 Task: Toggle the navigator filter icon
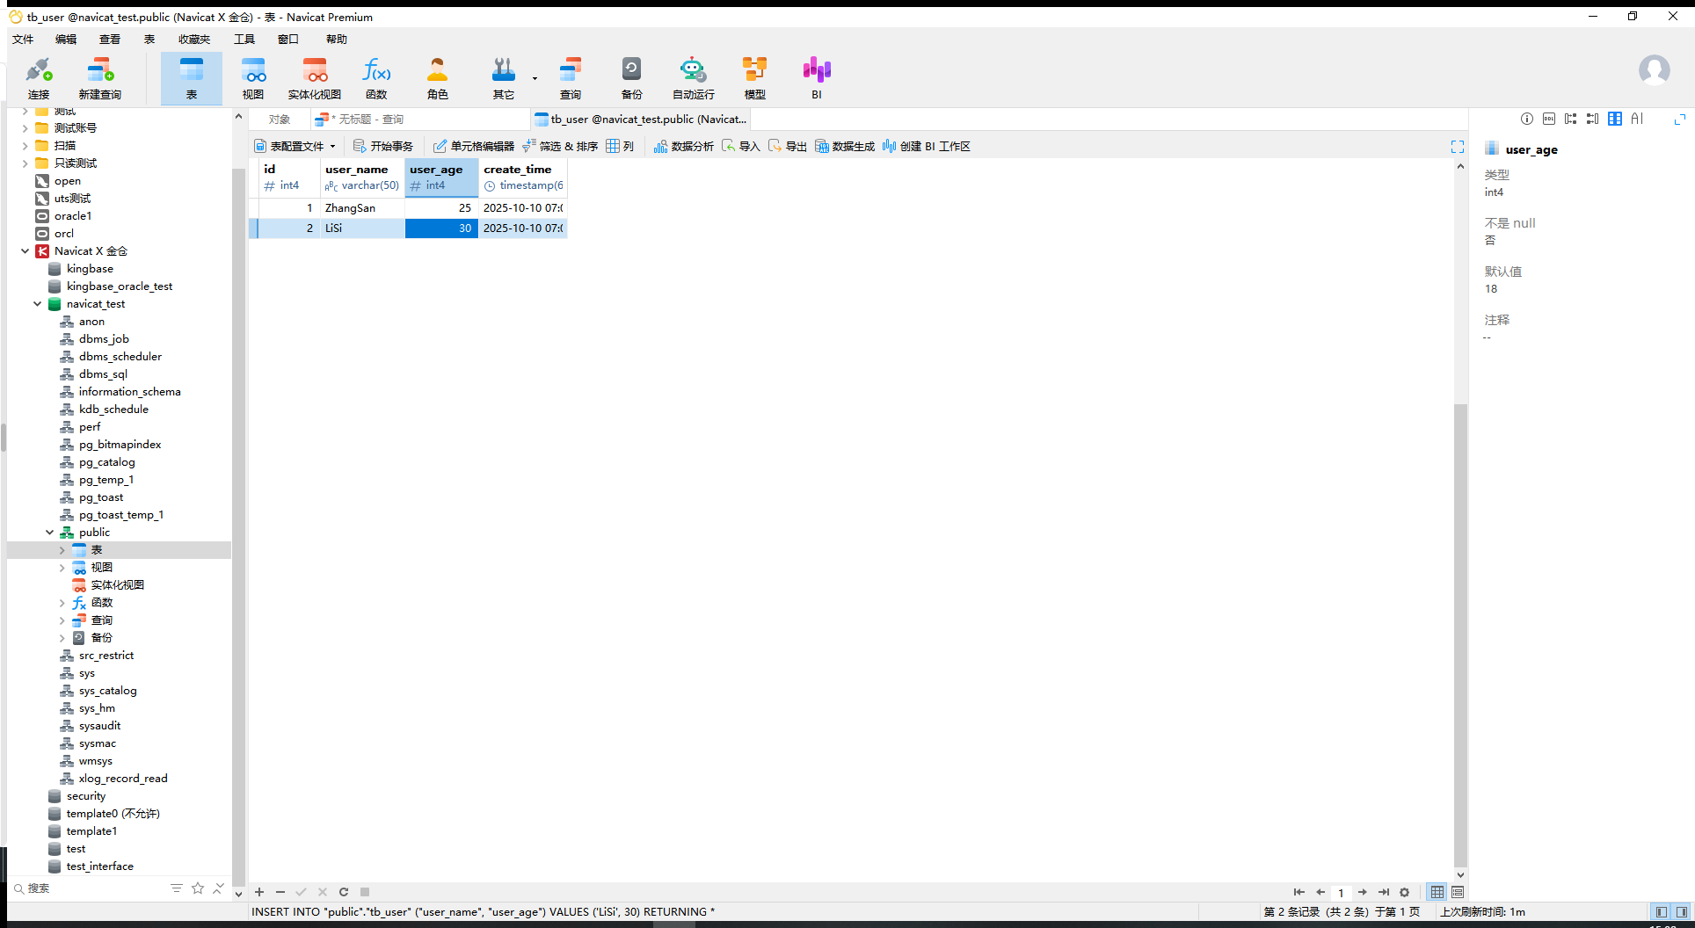[x=177, y=888]
